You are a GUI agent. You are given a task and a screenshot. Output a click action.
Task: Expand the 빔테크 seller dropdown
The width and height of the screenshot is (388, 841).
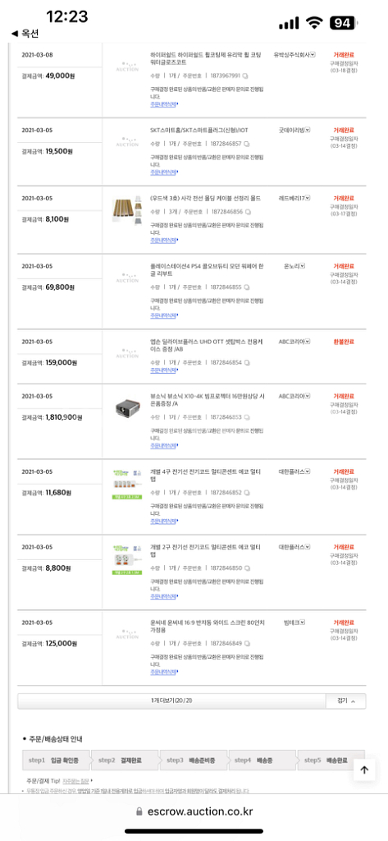[x=302, y=623]
